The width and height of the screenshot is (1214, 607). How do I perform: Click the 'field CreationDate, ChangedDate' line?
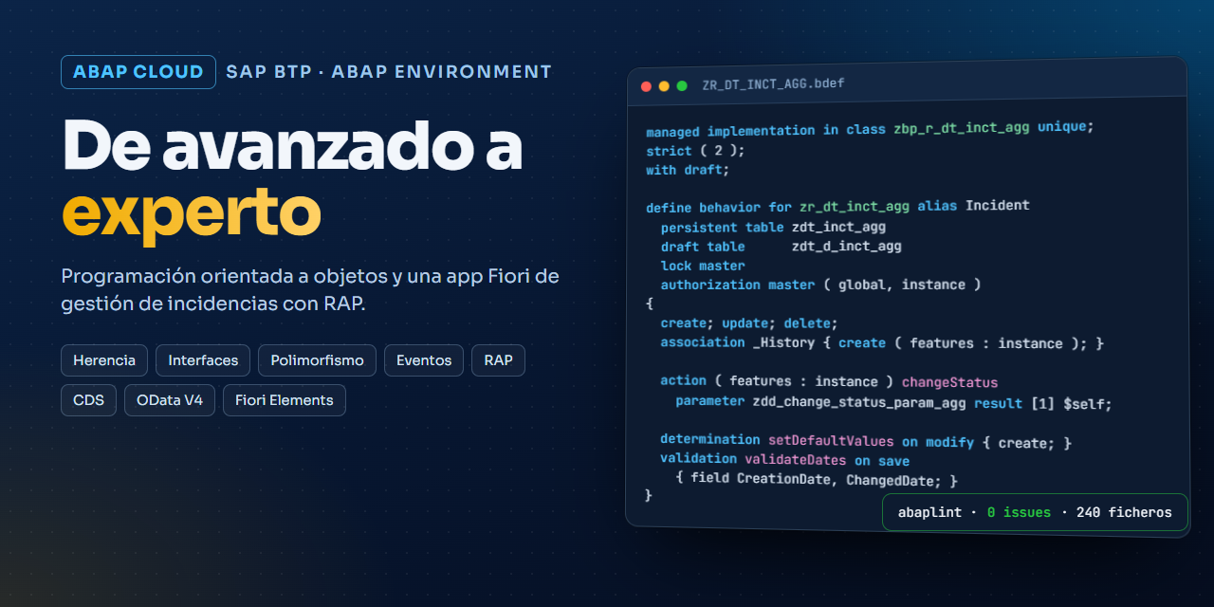tap(817, 480)
